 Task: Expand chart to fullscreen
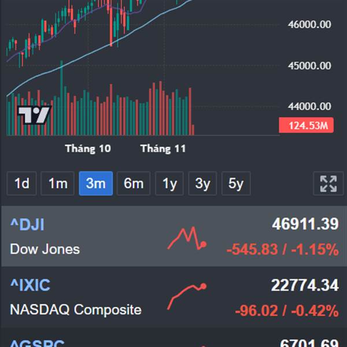point(328,184)
